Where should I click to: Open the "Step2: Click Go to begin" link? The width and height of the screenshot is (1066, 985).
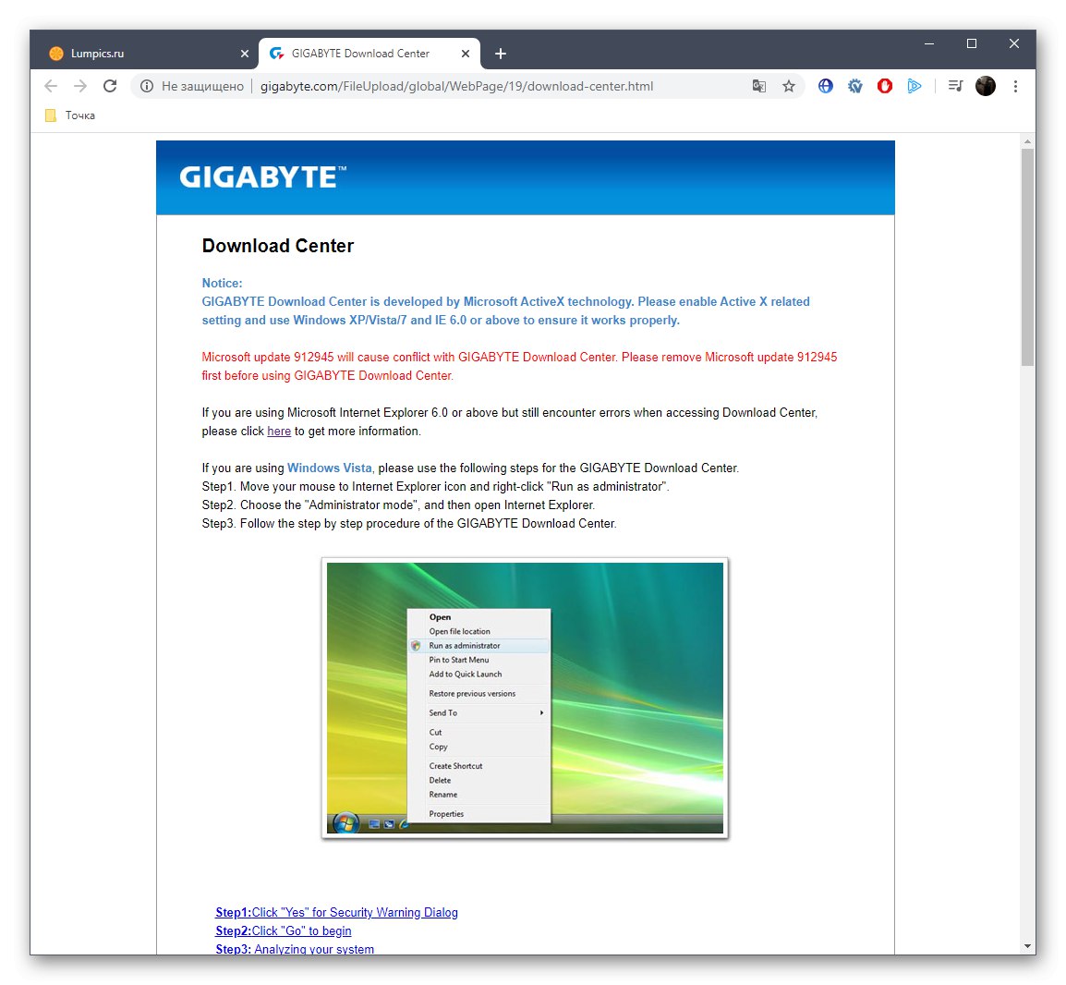(283, 930)
